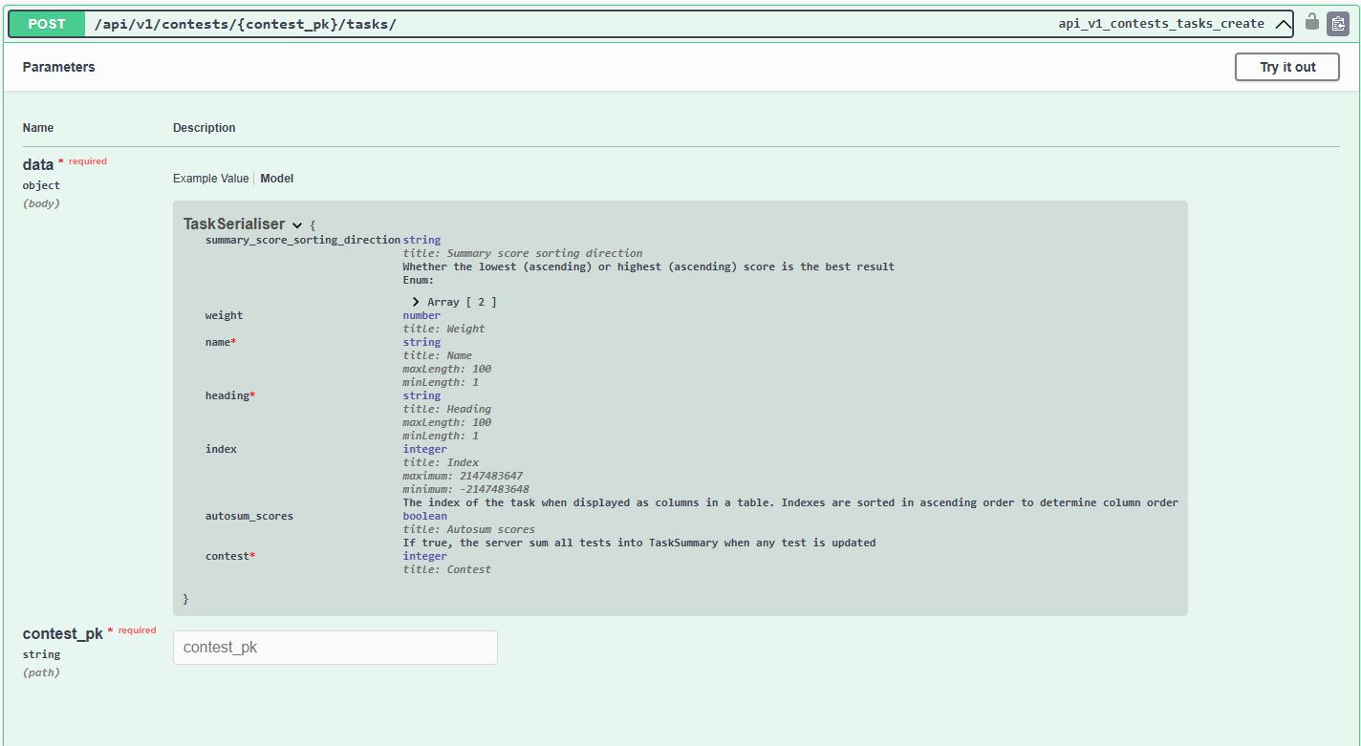Click the data parameter name
This screenshot has width=1361, height=746.
pyautogui.click(x=38, y=165)
